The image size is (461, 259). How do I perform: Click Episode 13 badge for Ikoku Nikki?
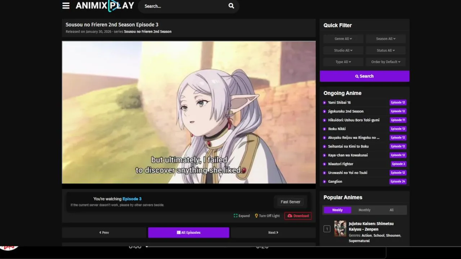[398, 129]
